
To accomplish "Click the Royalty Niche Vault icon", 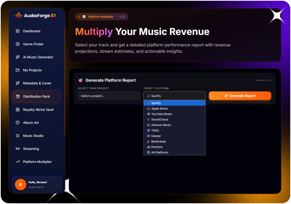I will [x=18, y=110].
